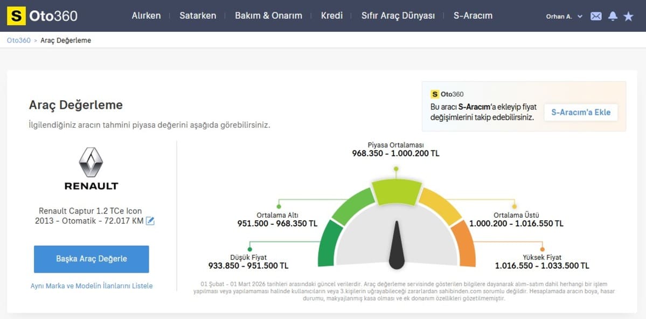Image resolution: width=646 pixels, height=319 pixels.
Task: Select Bakım & Onarım from the navigation
Action: point(268,16)
